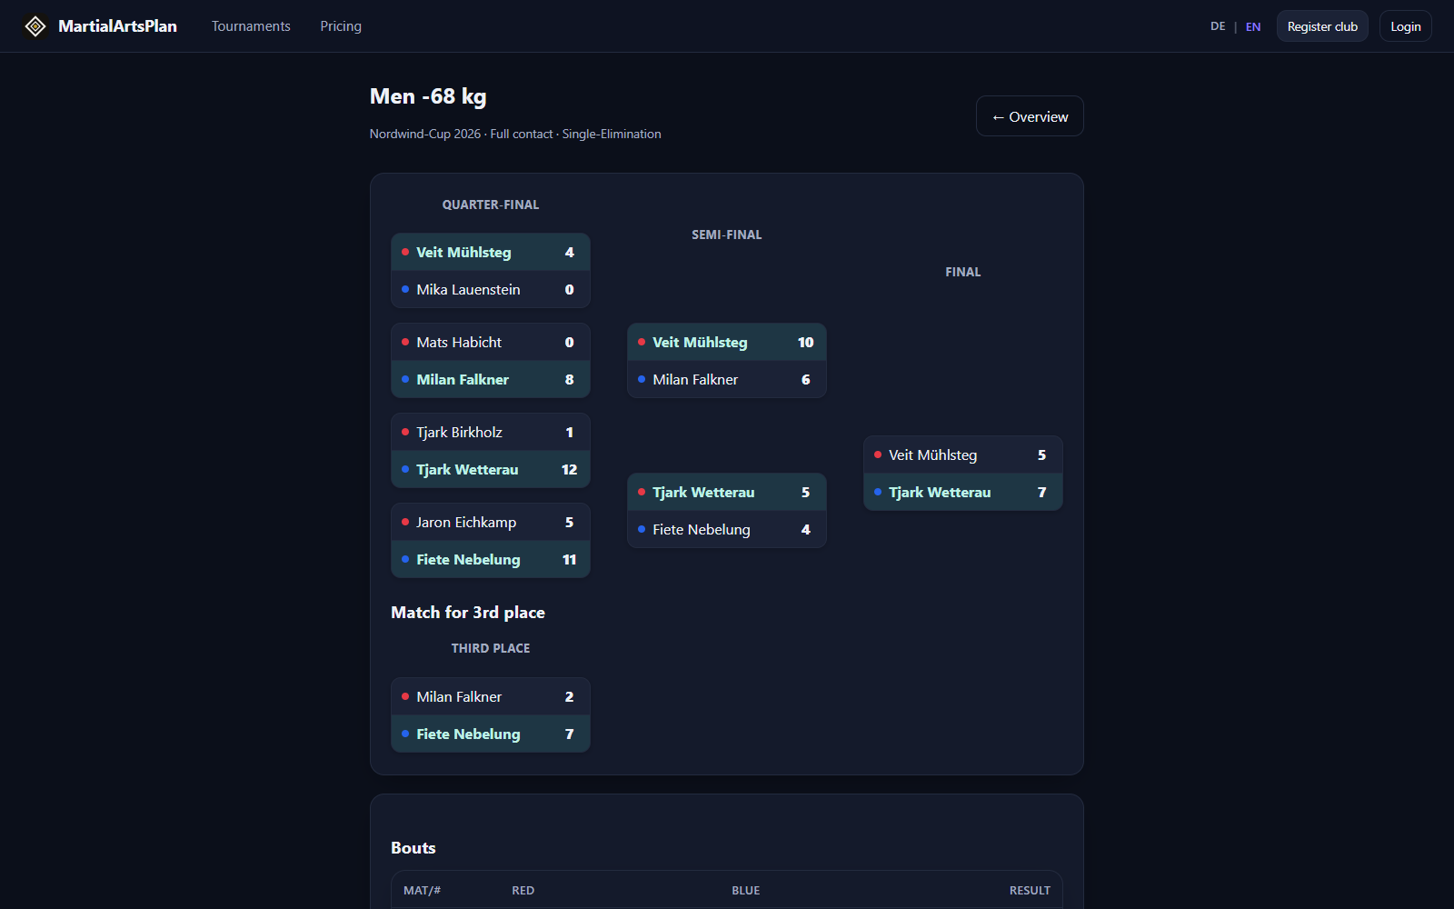
Task: Select Veit Mühlsteg in the quarter-final
Action: click(491, 252)
